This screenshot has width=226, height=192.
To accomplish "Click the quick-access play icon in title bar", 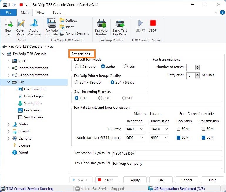I will [15, 5].
